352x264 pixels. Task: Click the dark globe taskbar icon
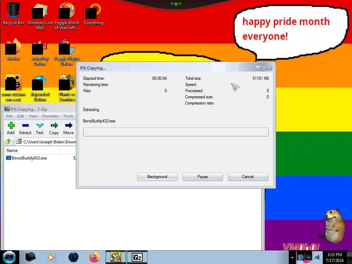74,257
